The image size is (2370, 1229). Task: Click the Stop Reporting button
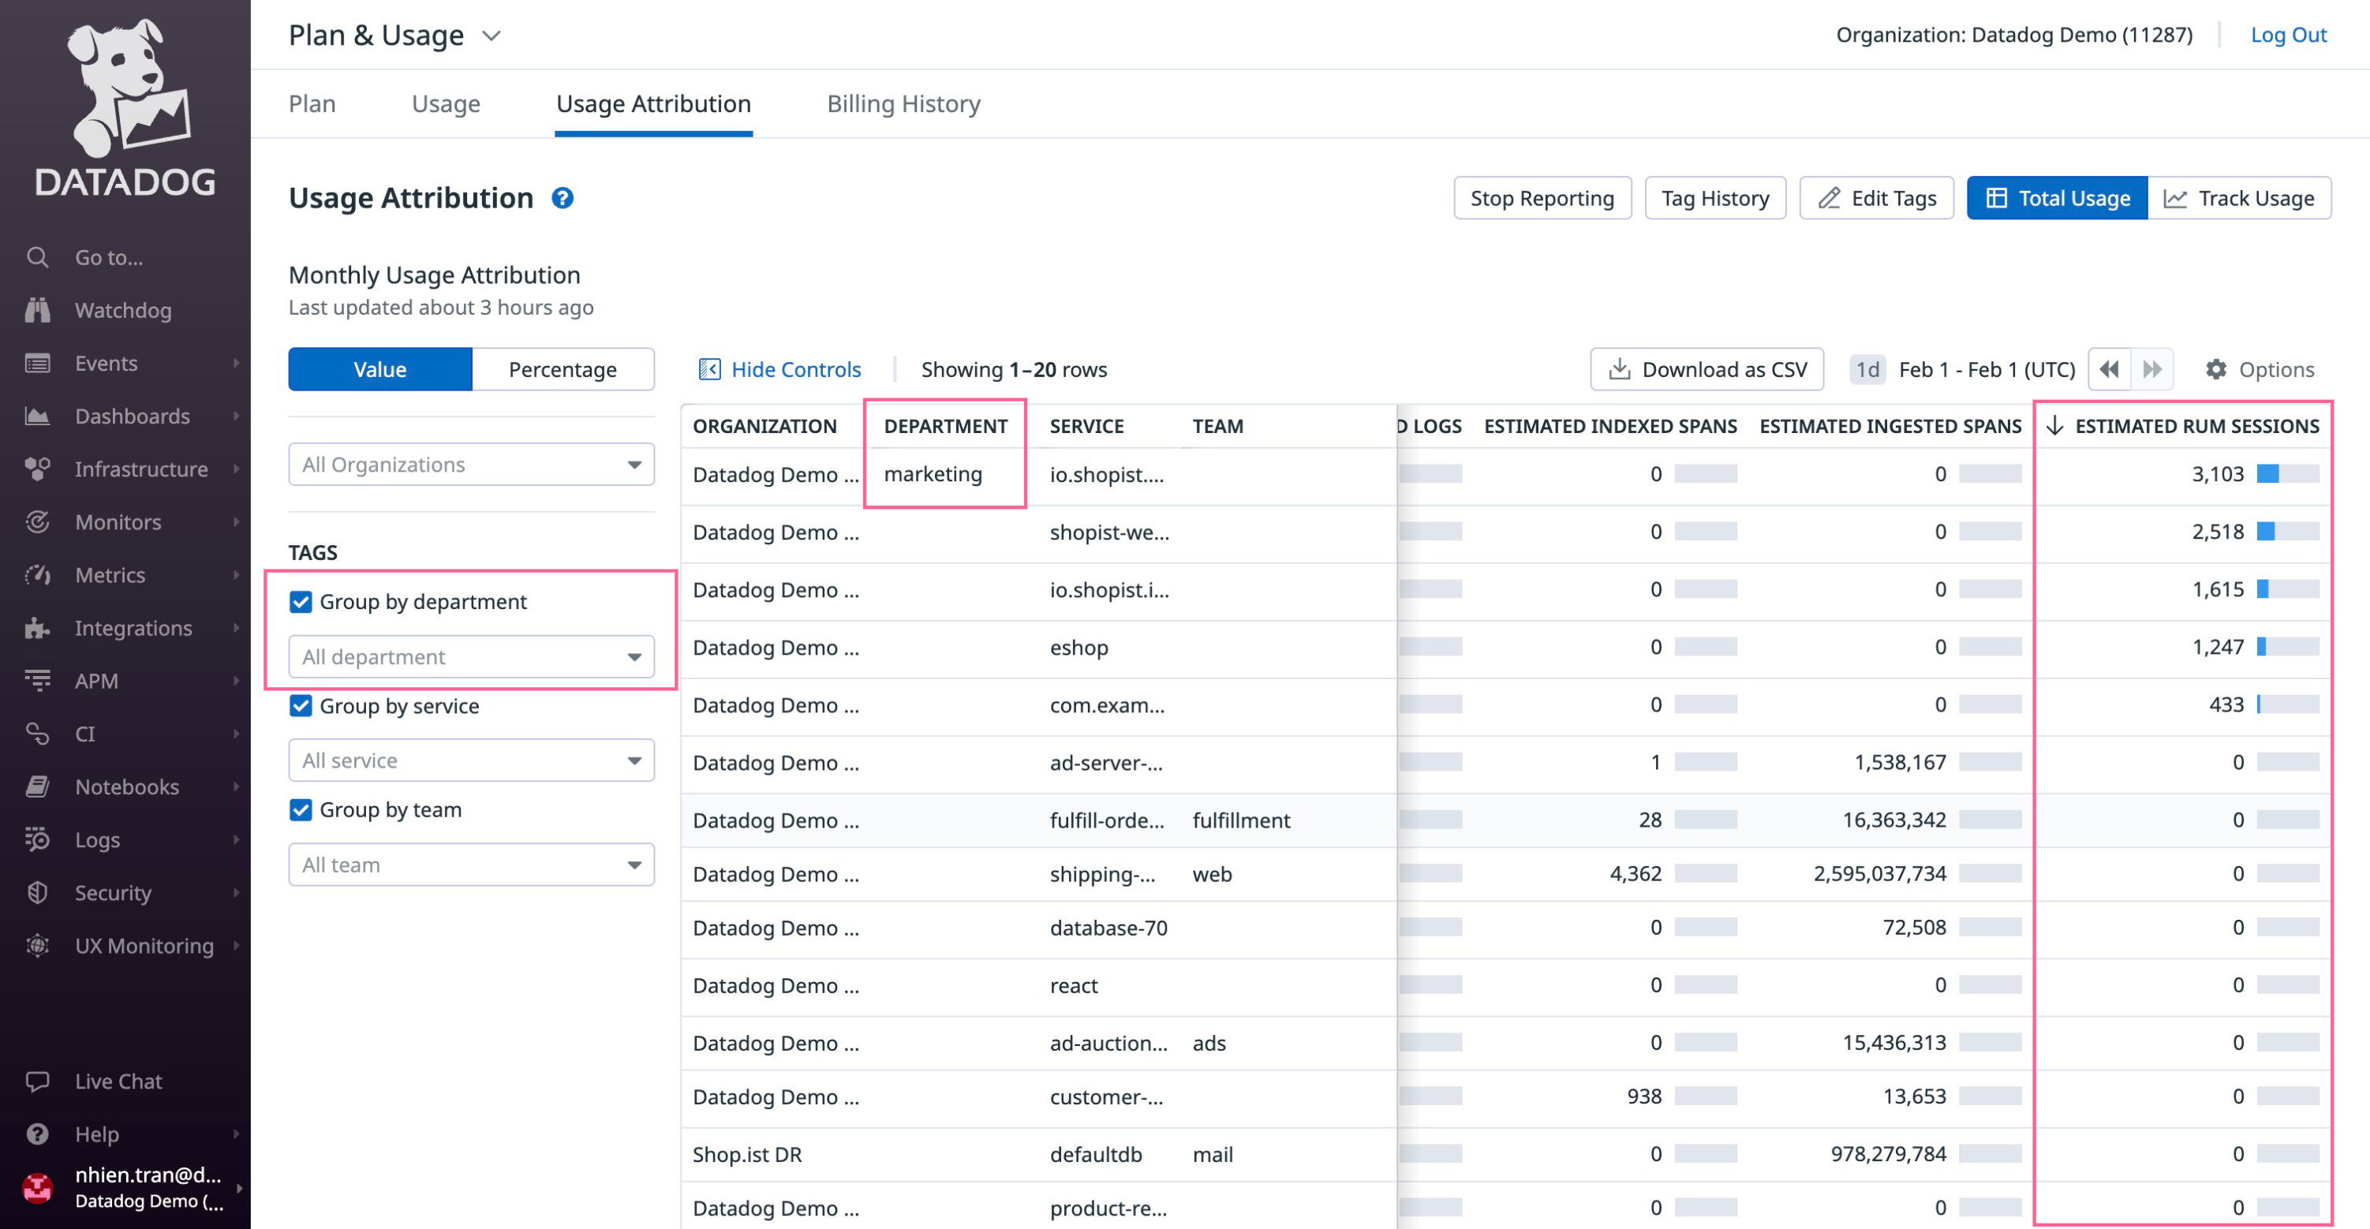[1542, 198]
